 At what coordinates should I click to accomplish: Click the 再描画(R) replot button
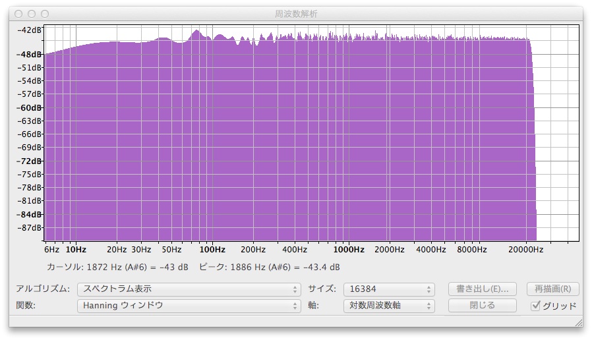pyautogui.click(x=552, y=289)
